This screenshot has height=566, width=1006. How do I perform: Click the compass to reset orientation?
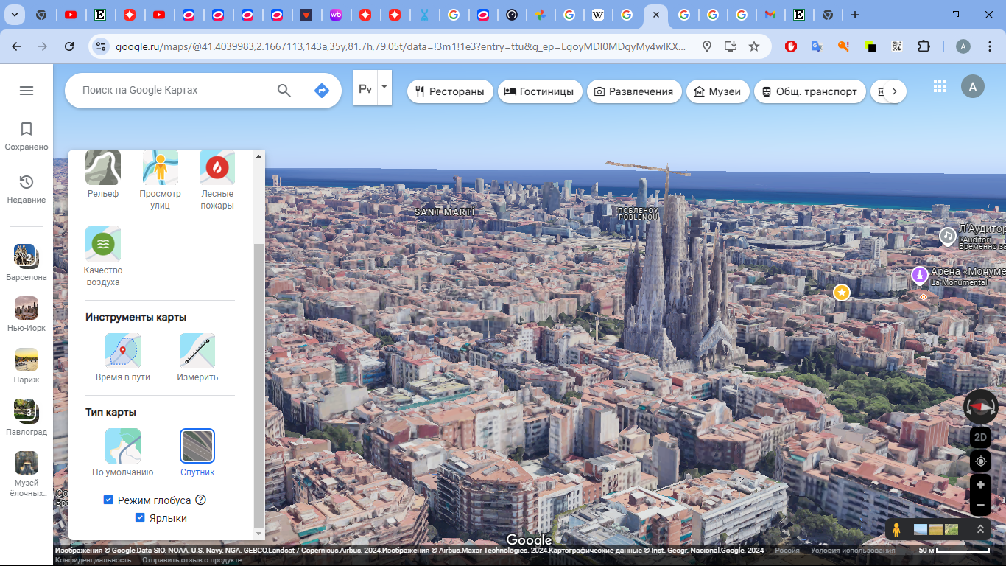(980, 407)
